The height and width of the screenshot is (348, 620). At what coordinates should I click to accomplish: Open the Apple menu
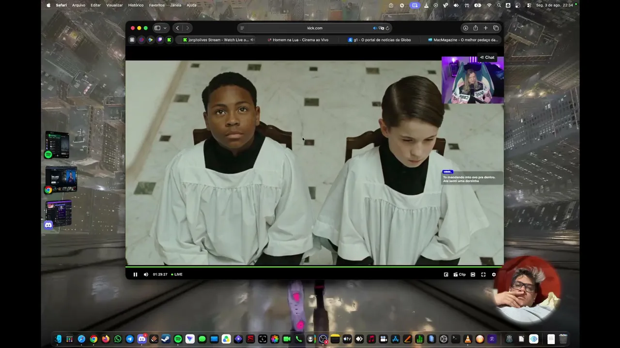[48, 5]
